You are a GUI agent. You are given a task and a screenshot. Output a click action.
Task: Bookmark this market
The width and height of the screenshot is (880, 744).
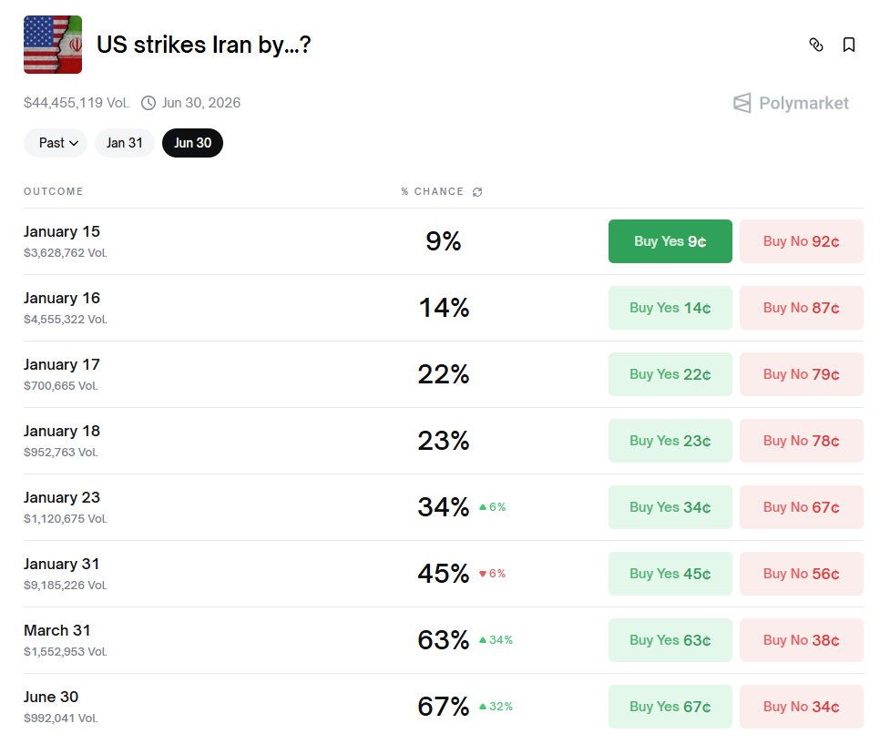pos(849,45)
